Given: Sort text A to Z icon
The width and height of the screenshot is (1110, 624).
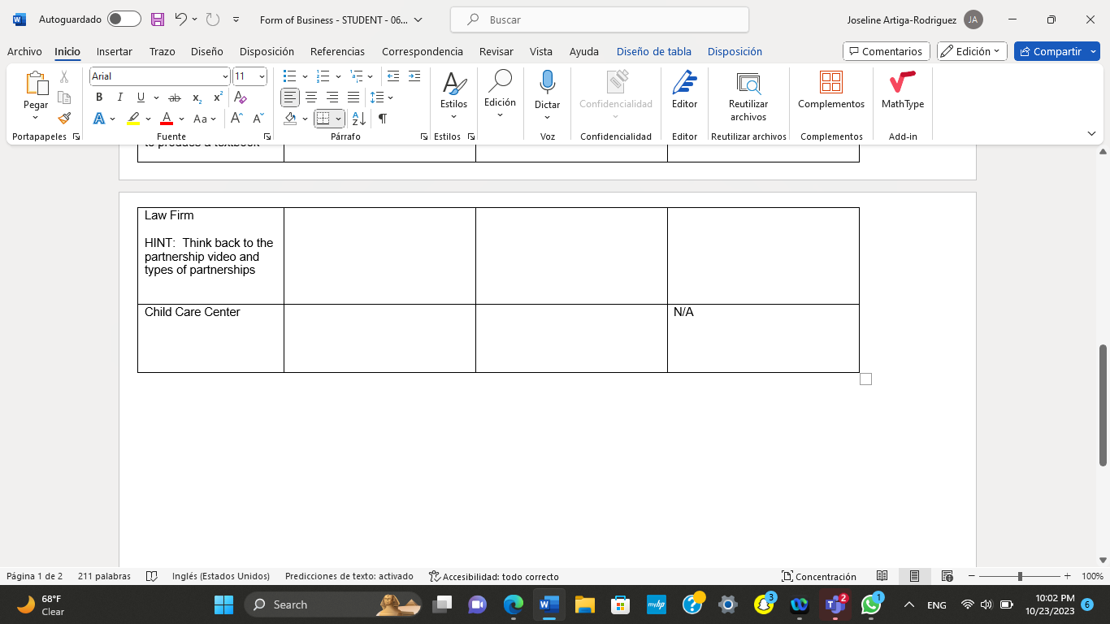Looking at the screenshot, I should pyautogui.click(x=359, y=119).
